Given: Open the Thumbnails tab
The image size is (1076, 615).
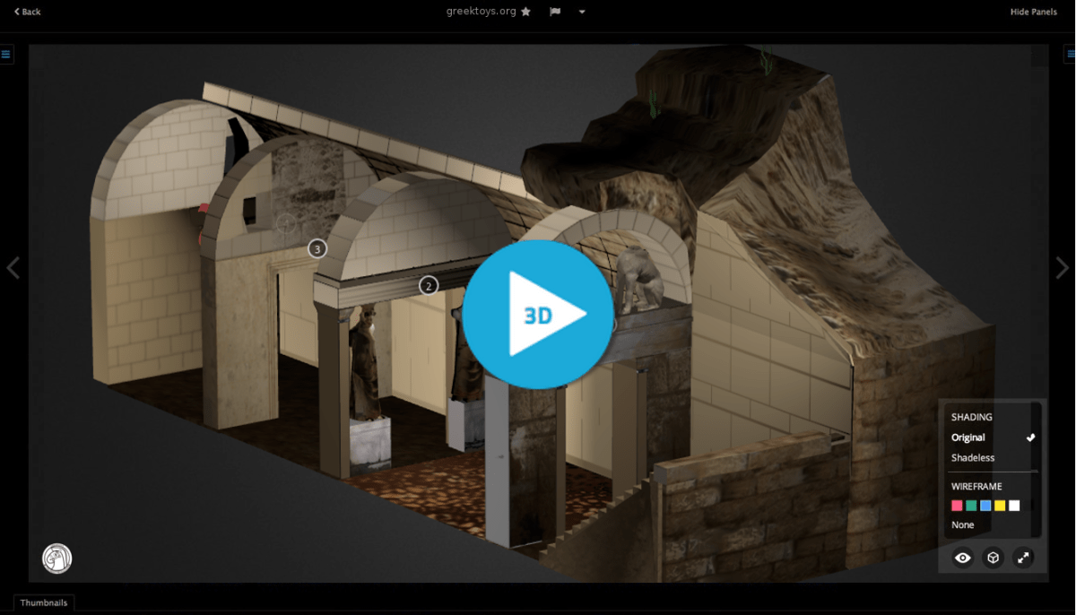Looking at the screenshot, I should click(44, 603).
